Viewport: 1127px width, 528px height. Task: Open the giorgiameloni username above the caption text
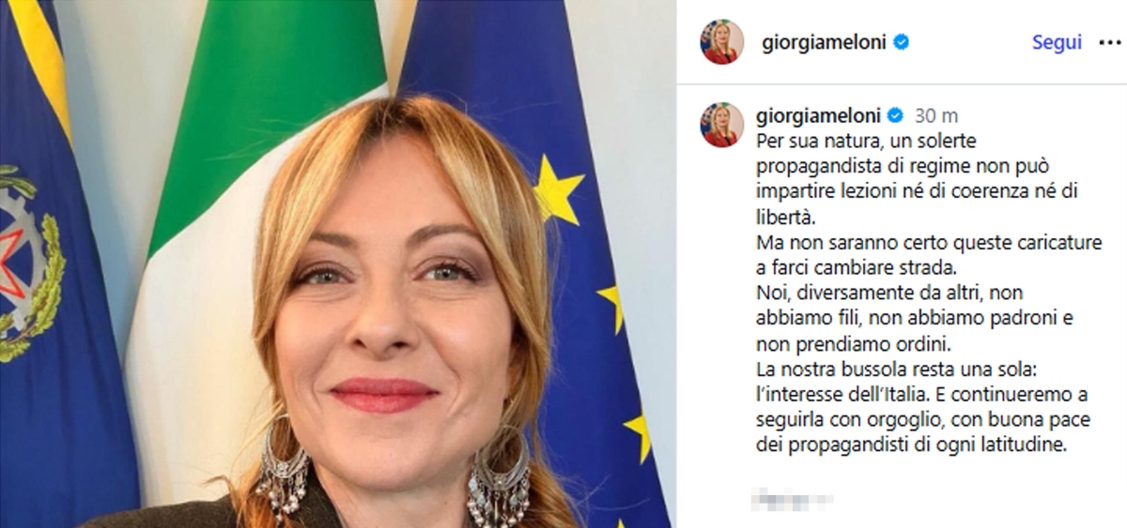click(x=818, y=116)
